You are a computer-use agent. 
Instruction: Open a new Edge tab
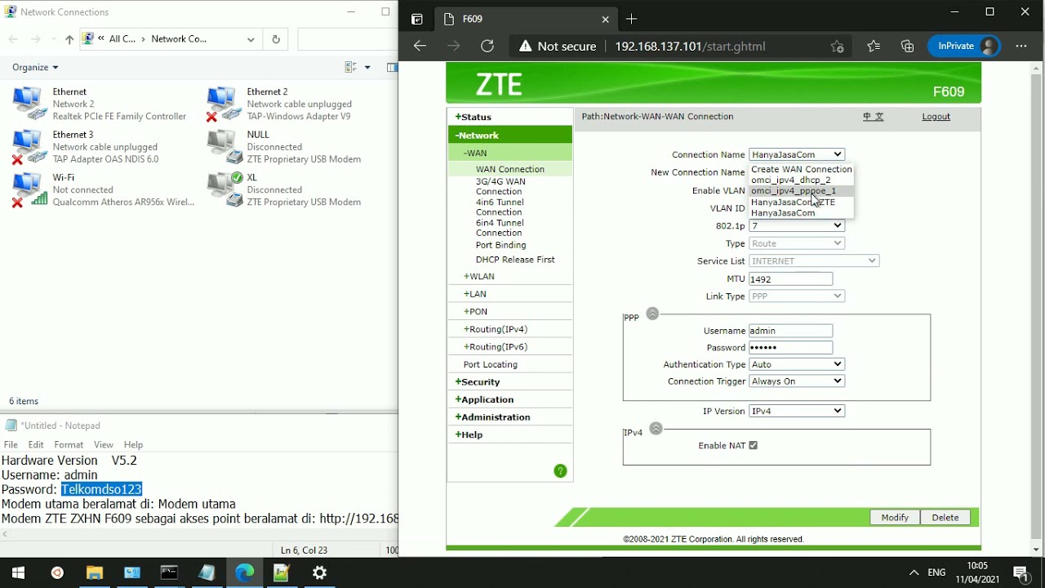point(631,19)
